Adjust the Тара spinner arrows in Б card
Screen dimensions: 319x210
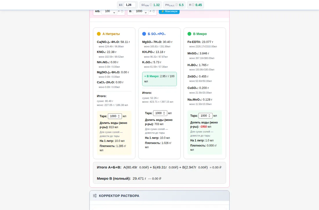click(164, 113)
